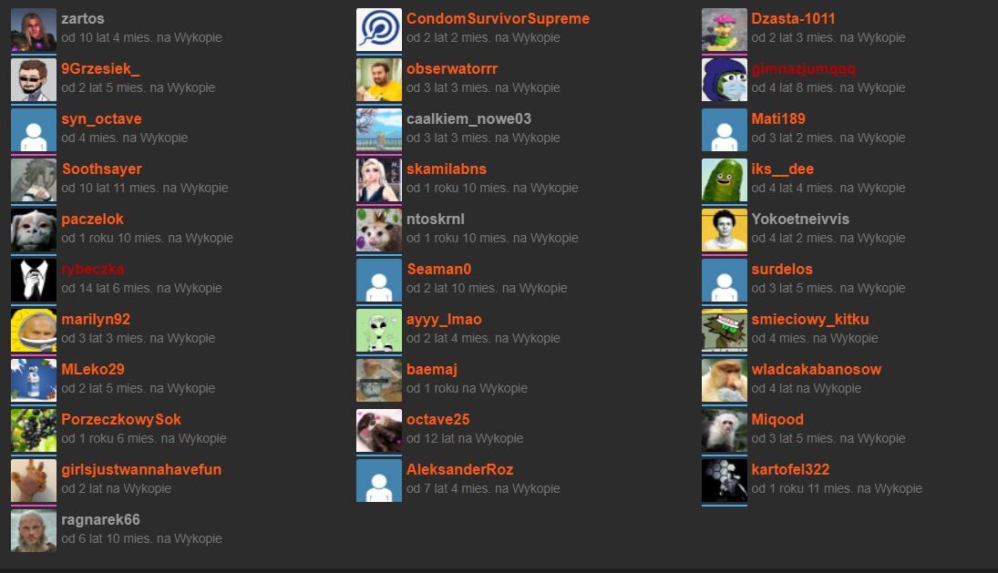Click the gimnazjumqqq username
Image resolution: width=998 pixels, height=573 pixels.
803,69
